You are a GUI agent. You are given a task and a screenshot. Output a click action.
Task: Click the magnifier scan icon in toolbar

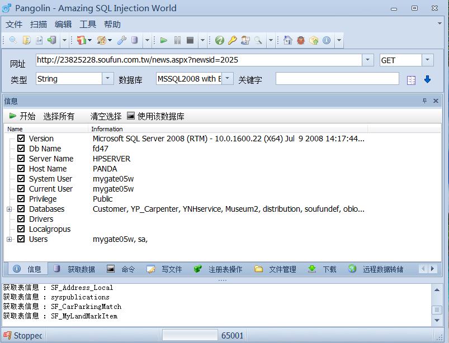pyautogui.click(x=13, y=40)
